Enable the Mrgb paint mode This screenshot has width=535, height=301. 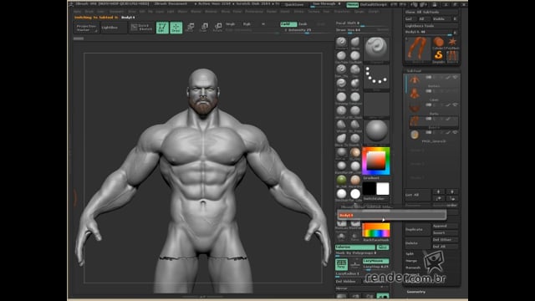pos(231,24)
